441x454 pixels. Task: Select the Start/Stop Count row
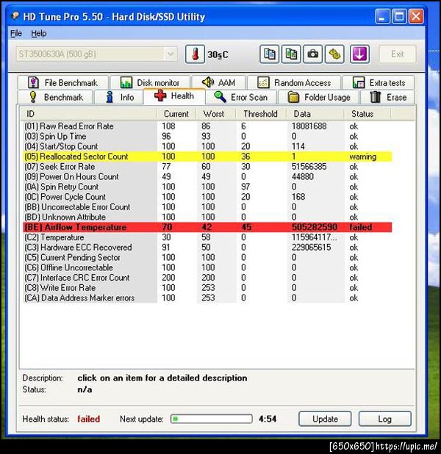coord(207,146)
